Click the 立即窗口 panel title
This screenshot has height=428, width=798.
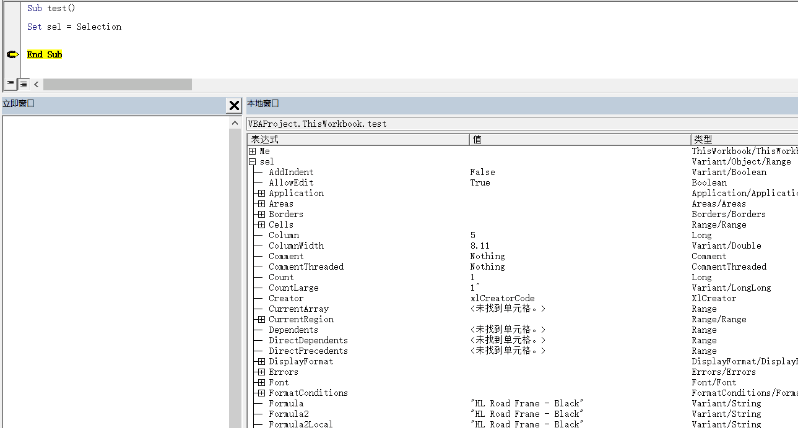click(19, 103)
